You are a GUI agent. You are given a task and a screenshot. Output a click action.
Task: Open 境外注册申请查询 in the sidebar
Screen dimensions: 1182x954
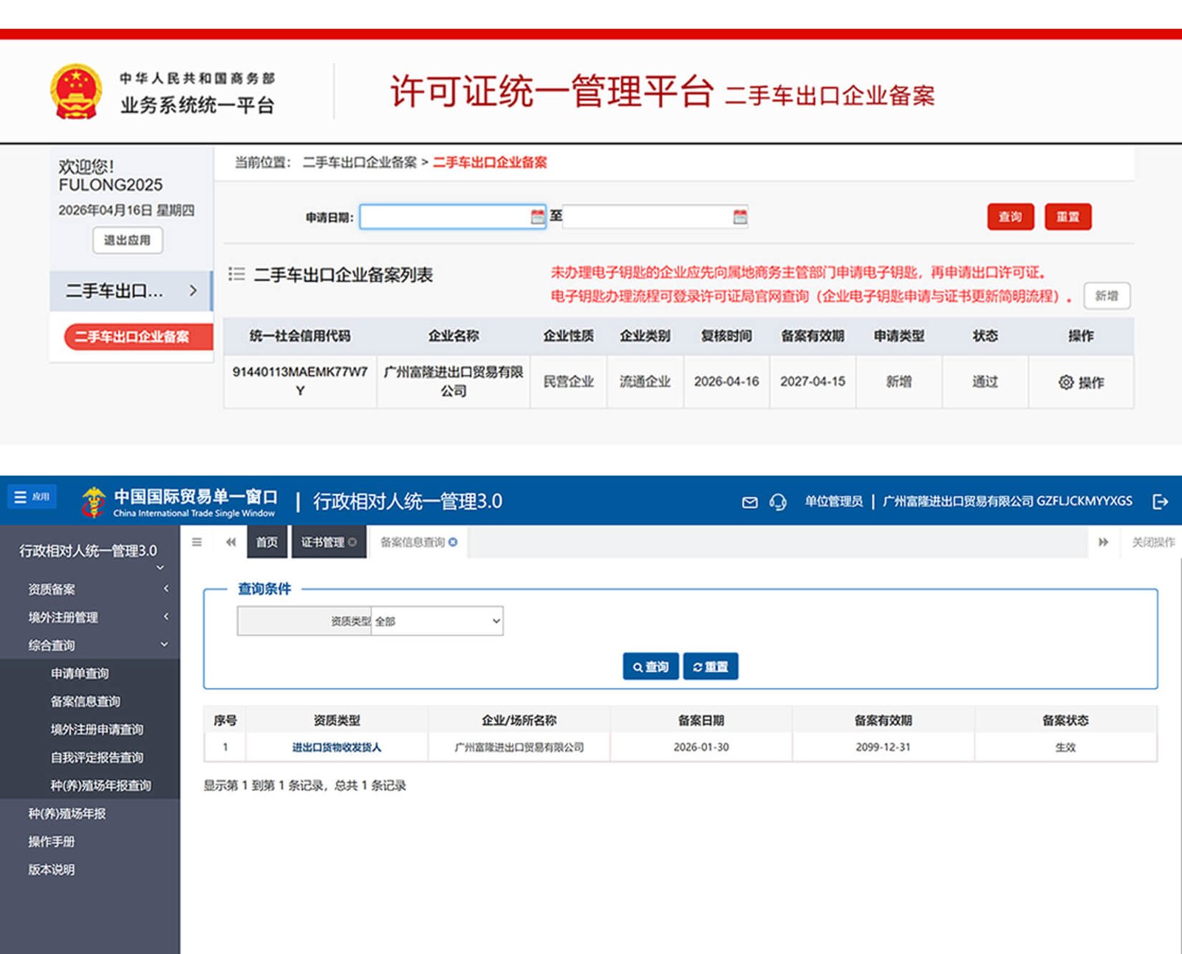coord(97,729)
